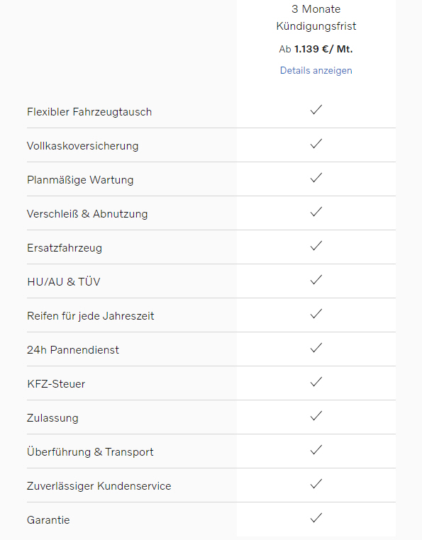Click the price text Ab 1.139 €/ Mt.
This screenshot has width=422, height=540.
point(316,49)
